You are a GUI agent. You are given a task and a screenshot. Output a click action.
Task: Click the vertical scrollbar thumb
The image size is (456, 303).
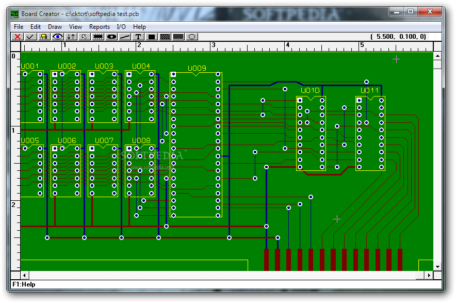tap(437, 65)
